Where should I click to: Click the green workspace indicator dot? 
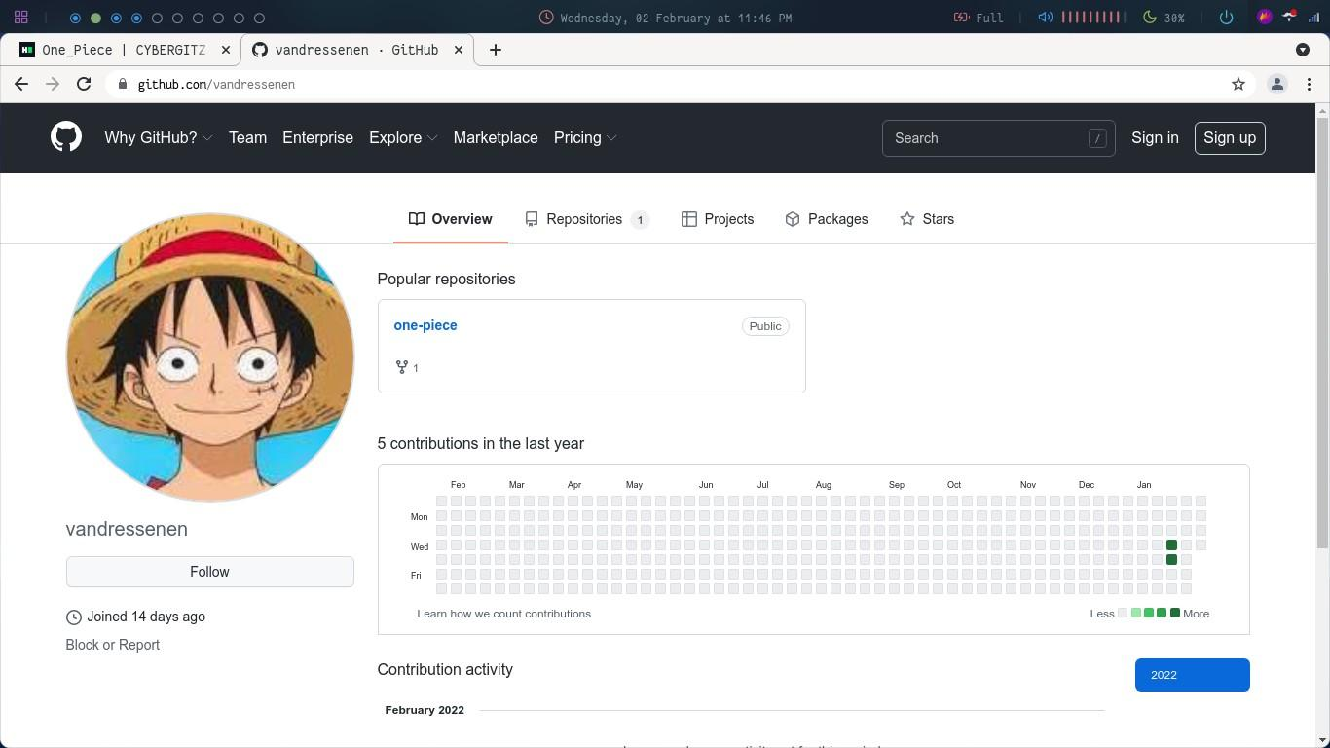pyautogui.click(x=95, y=18)
